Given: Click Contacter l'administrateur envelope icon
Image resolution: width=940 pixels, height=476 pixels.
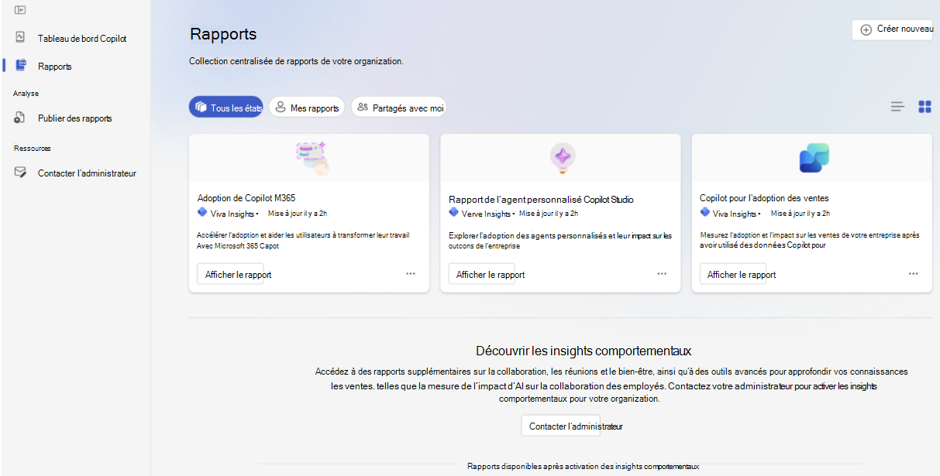Looking at the screenshot, I should coord(21,173).
